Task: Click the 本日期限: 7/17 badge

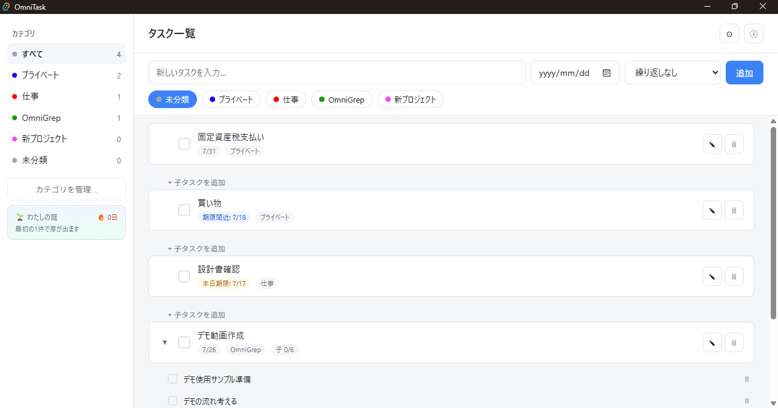Action: (x=224, y=283)
